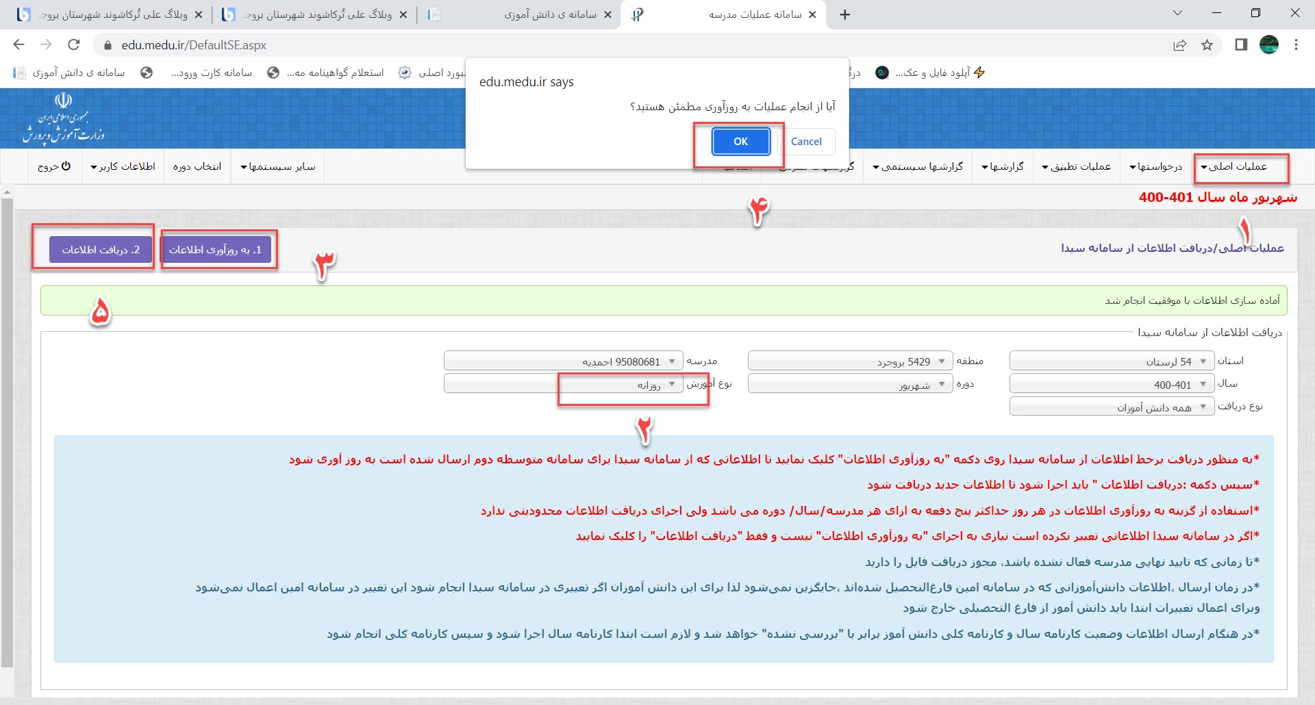Open the side panel icon
Image resolution: width=1315 pixels, height=705 pixels.
point(1240,45)
